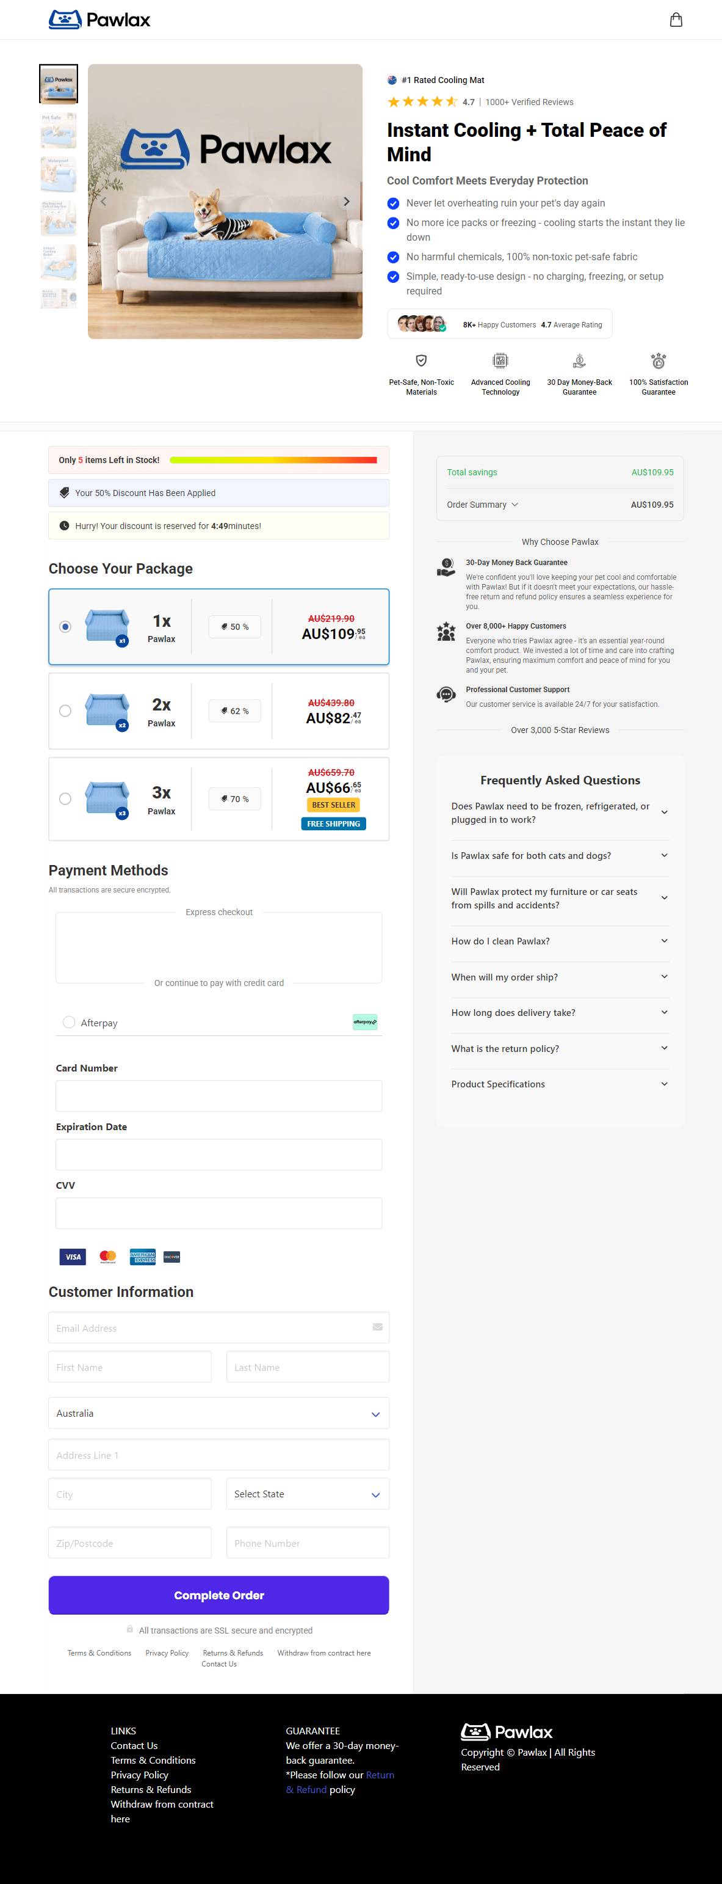Select the 3x Pawlax package radio

[x=65, y=798]
